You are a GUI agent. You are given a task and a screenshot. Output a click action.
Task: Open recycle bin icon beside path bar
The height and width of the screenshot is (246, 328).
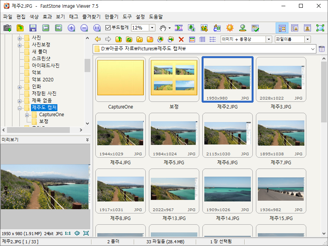click(321, 49)
